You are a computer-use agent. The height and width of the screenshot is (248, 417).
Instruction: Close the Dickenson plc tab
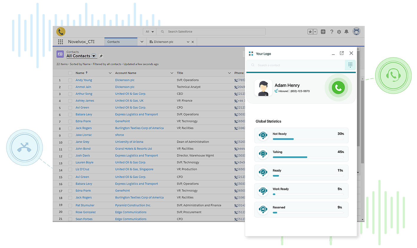click(x=193, y=42)
